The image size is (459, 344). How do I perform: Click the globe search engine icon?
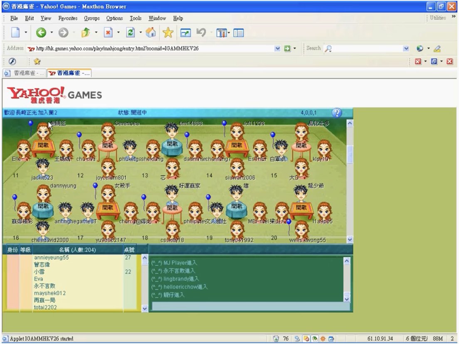click(x=420, y=48)
